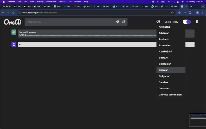Bookmark page with the star icon

click(x=172, y=13)
